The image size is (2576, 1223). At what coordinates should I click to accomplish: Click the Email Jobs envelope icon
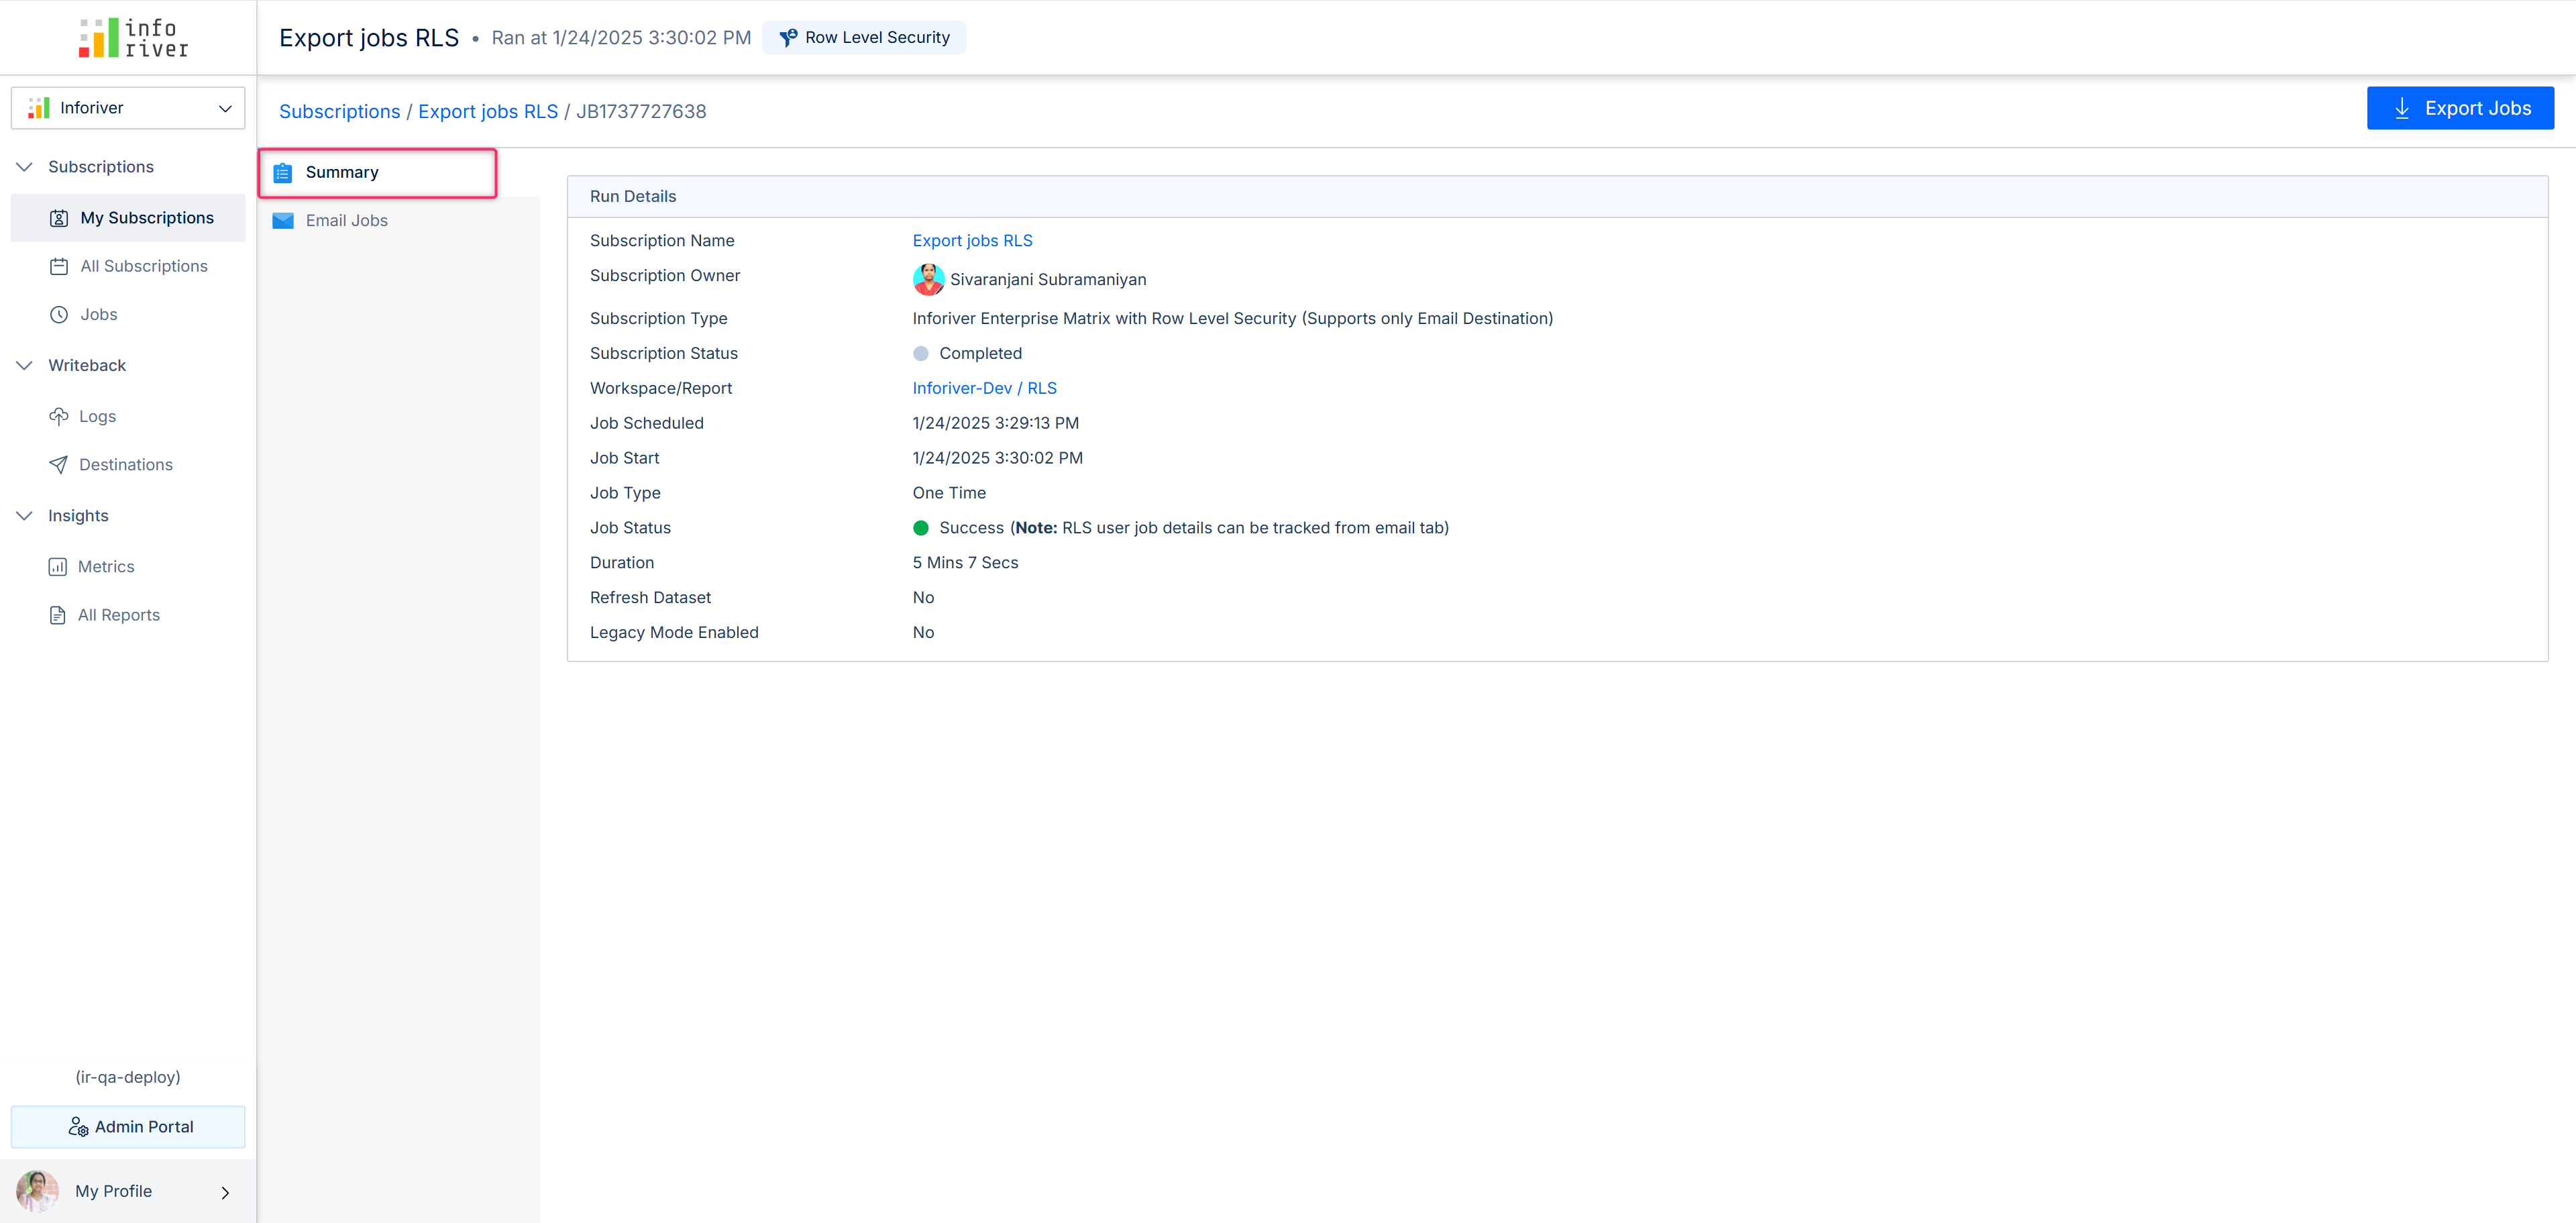point(283,220)
